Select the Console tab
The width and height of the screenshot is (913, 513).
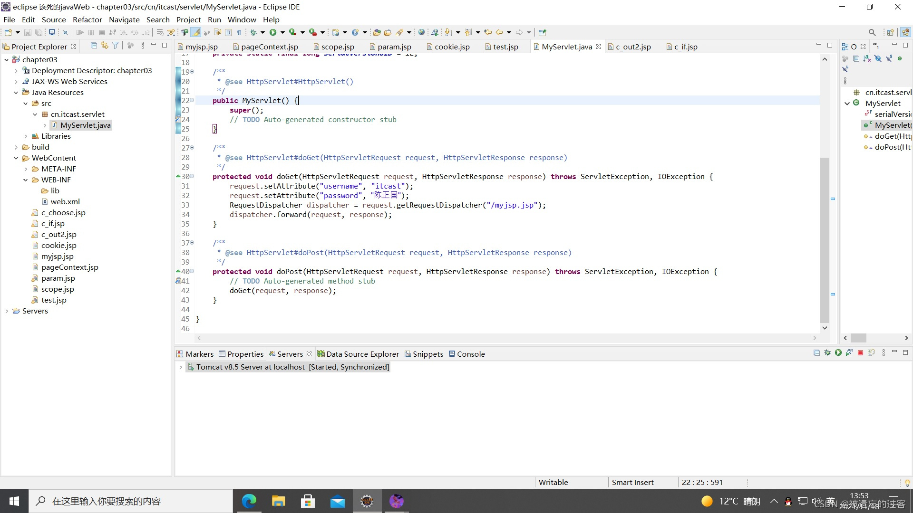(x=470, y=353)
